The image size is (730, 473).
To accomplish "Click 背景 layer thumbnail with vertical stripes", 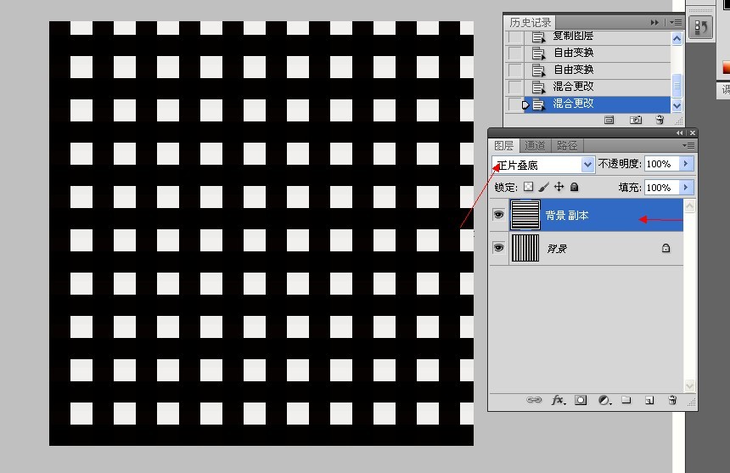I will tap(525, 248).
